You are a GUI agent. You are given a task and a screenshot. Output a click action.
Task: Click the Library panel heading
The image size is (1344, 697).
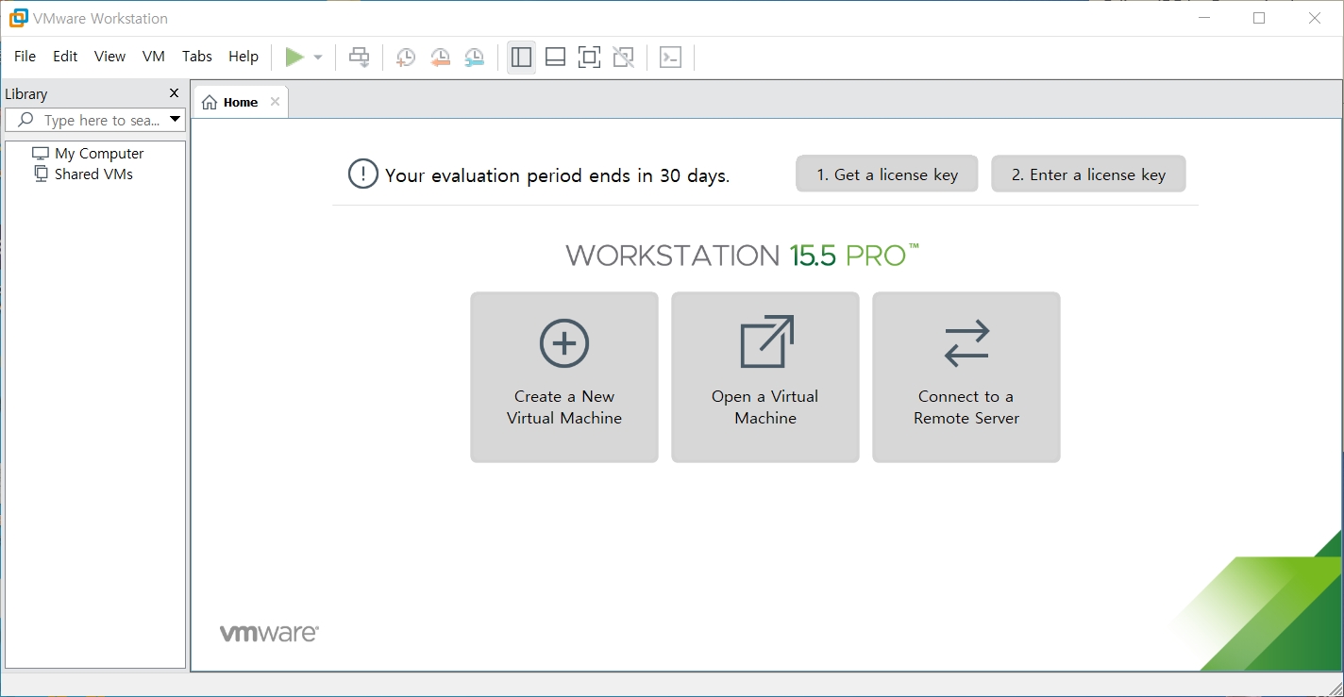[x=26, y=94]
